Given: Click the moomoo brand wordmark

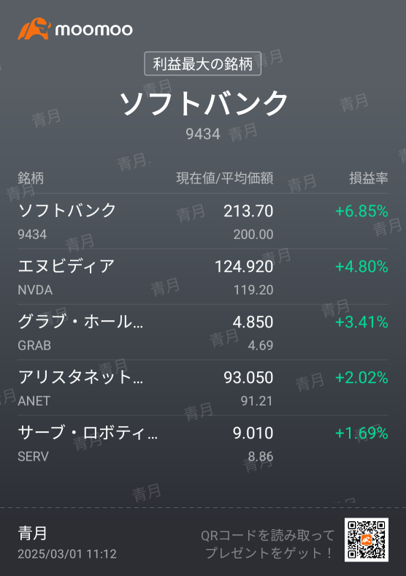Looking at the screenshot, I should (x=94, y=30).
